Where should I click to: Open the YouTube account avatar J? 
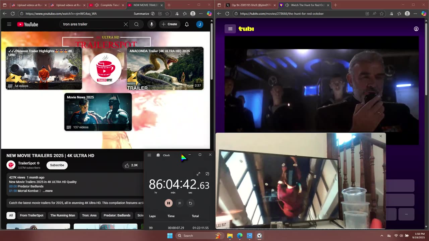click(200, 24)
